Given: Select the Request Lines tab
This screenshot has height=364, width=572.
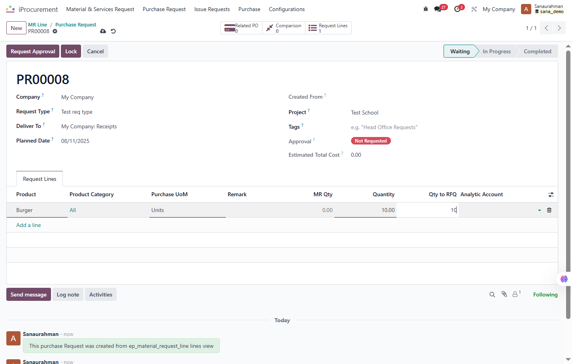Looking at the screenshot, I should point(40,179).
